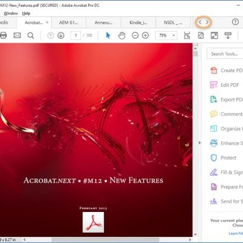Switch to full screen mode icon

214,35
